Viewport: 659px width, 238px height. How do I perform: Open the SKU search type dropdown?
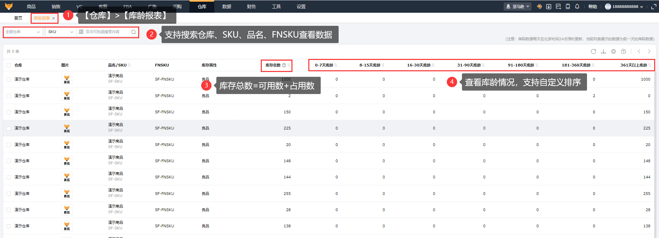tap(61, 32)
